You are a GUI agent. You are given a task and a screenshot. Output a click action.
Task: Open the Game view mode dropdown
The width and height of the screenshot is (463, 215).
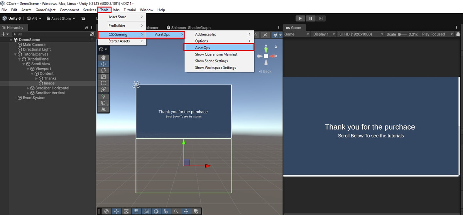coord(297,34)
